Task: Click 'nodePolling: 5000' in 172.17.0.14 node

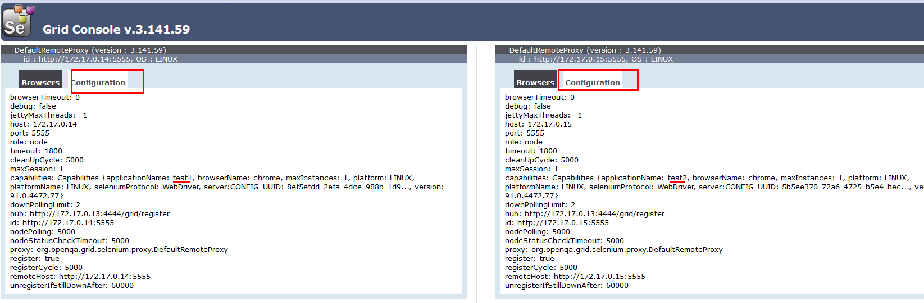Action: pos(43,232)
